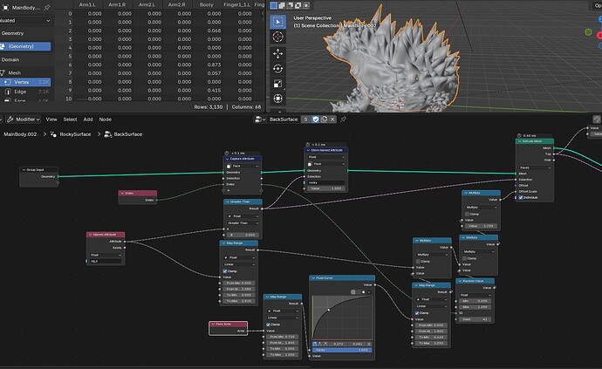
Task: Toggle clipping option dot in Float Curve
Action: click(363, 292)
